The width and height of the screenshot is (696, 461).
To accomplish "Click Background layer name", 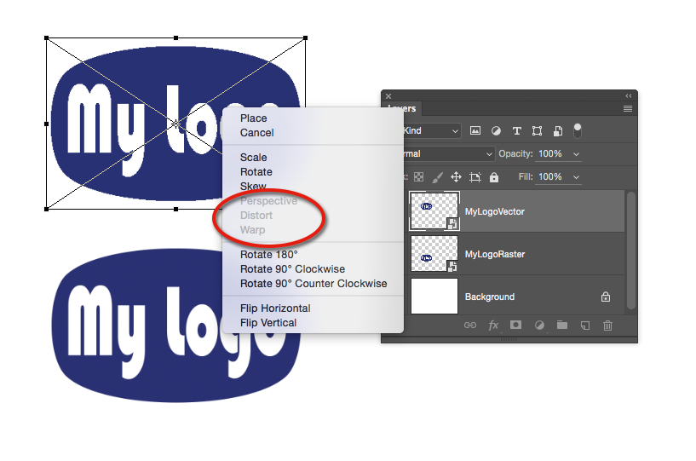I will pos(490,297).
